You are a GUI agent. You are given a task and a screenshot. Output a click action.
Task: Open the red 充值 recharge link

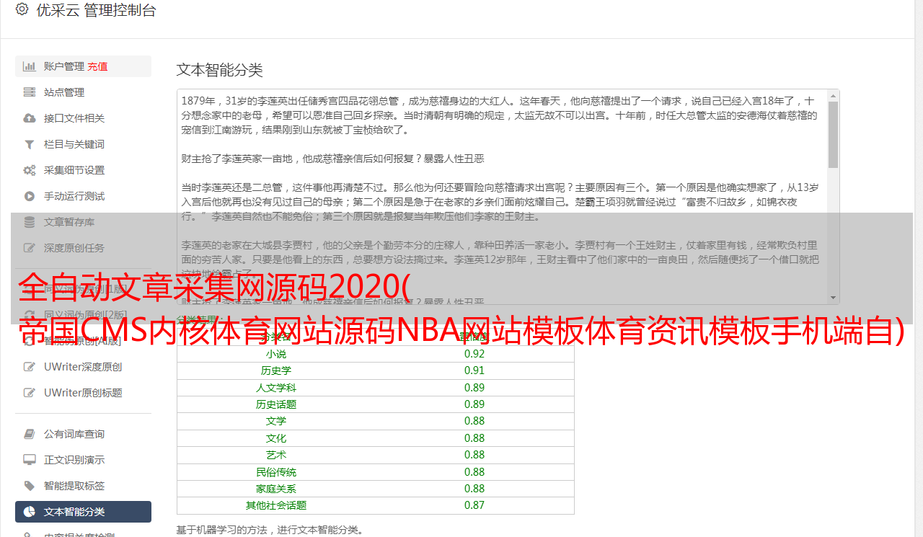[97, 66]
